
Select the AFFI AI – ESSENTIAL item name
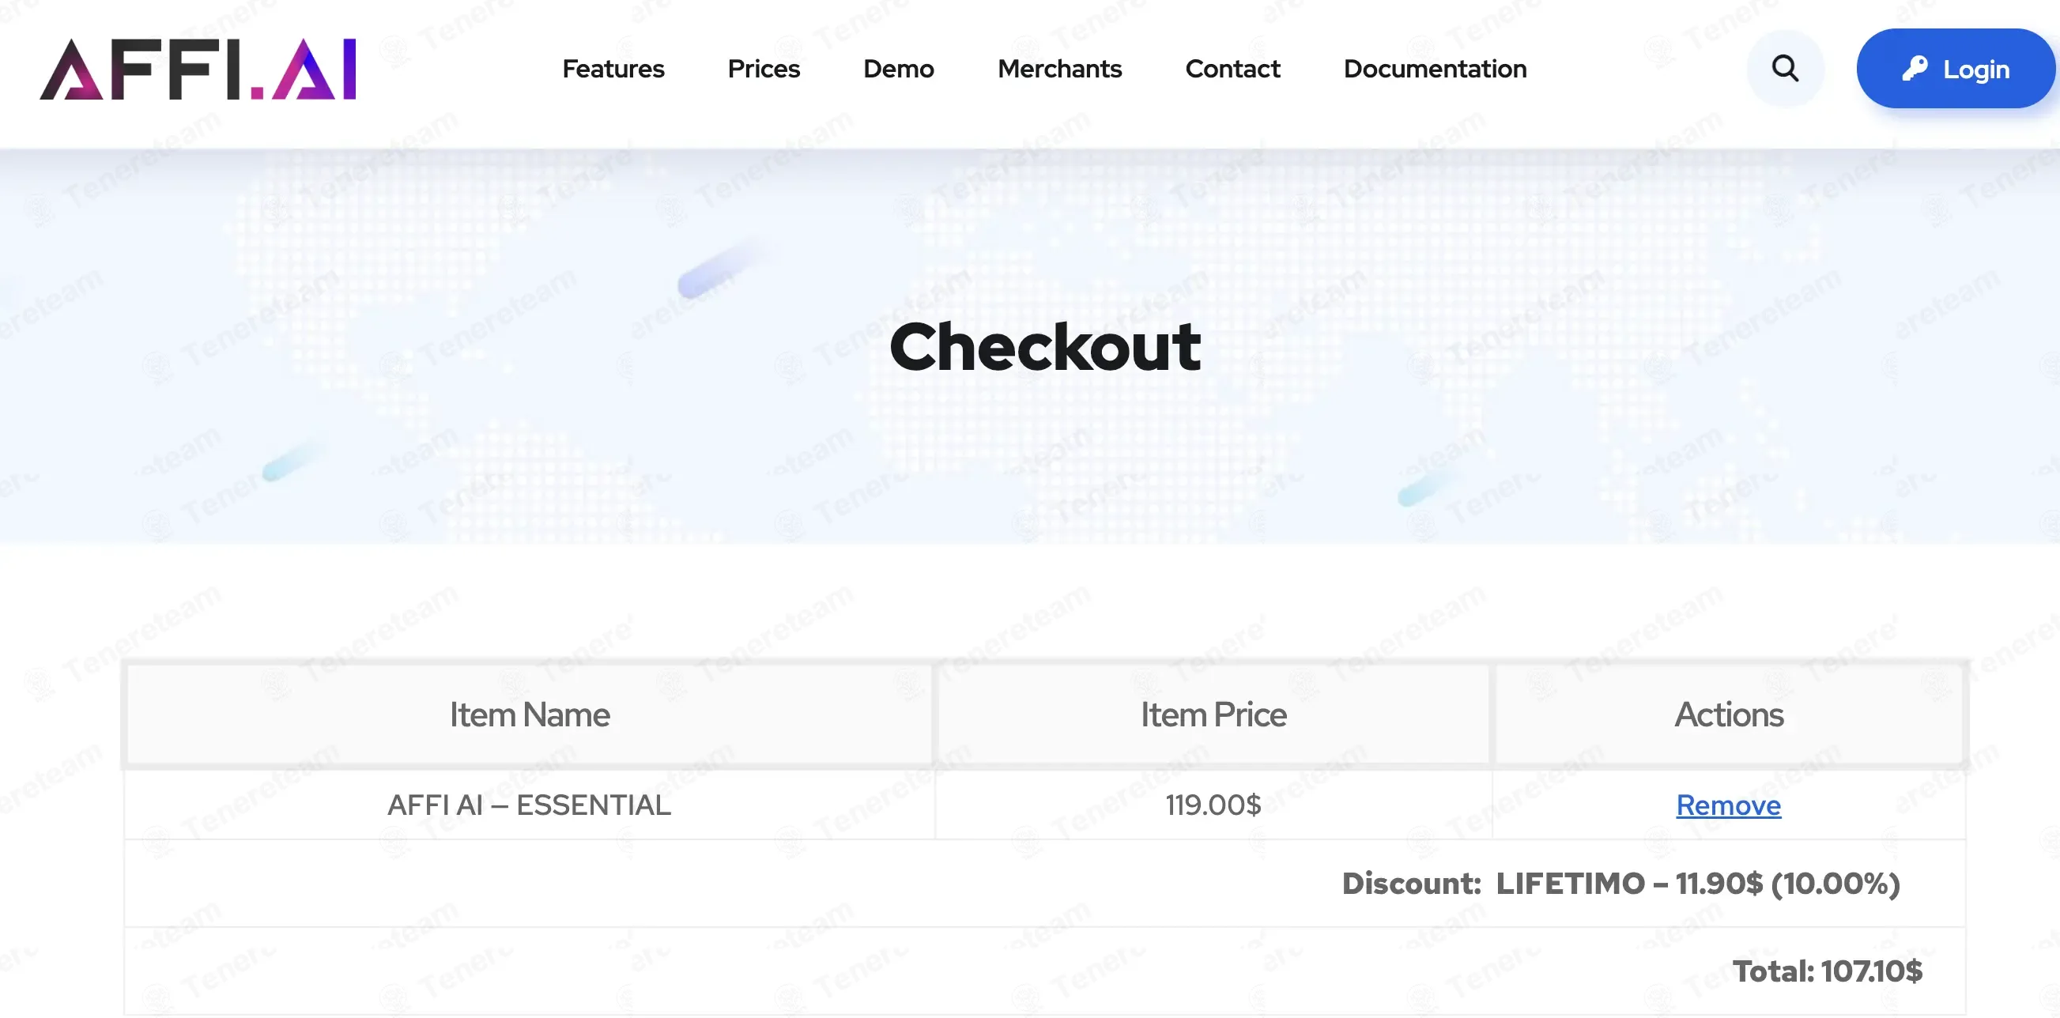click(530, 805)
